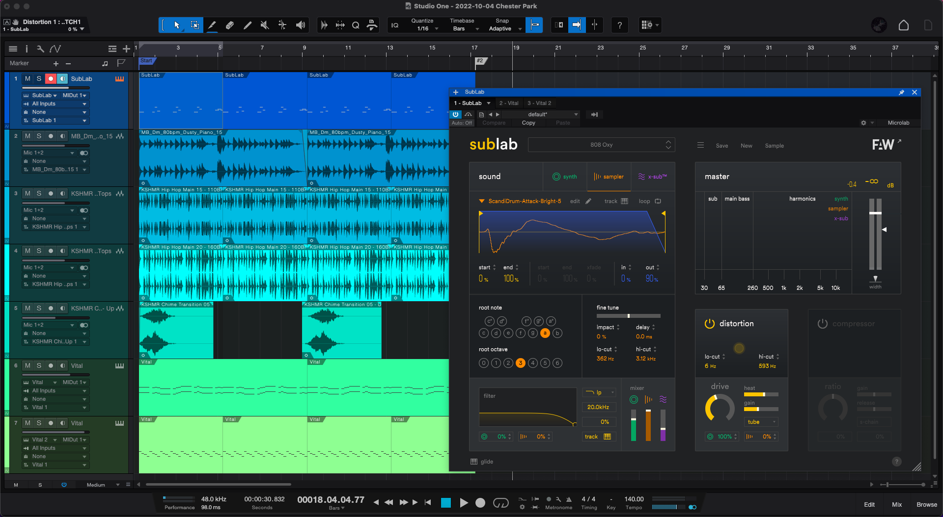Open distortion tube type dropdown

tap(761, 422)
